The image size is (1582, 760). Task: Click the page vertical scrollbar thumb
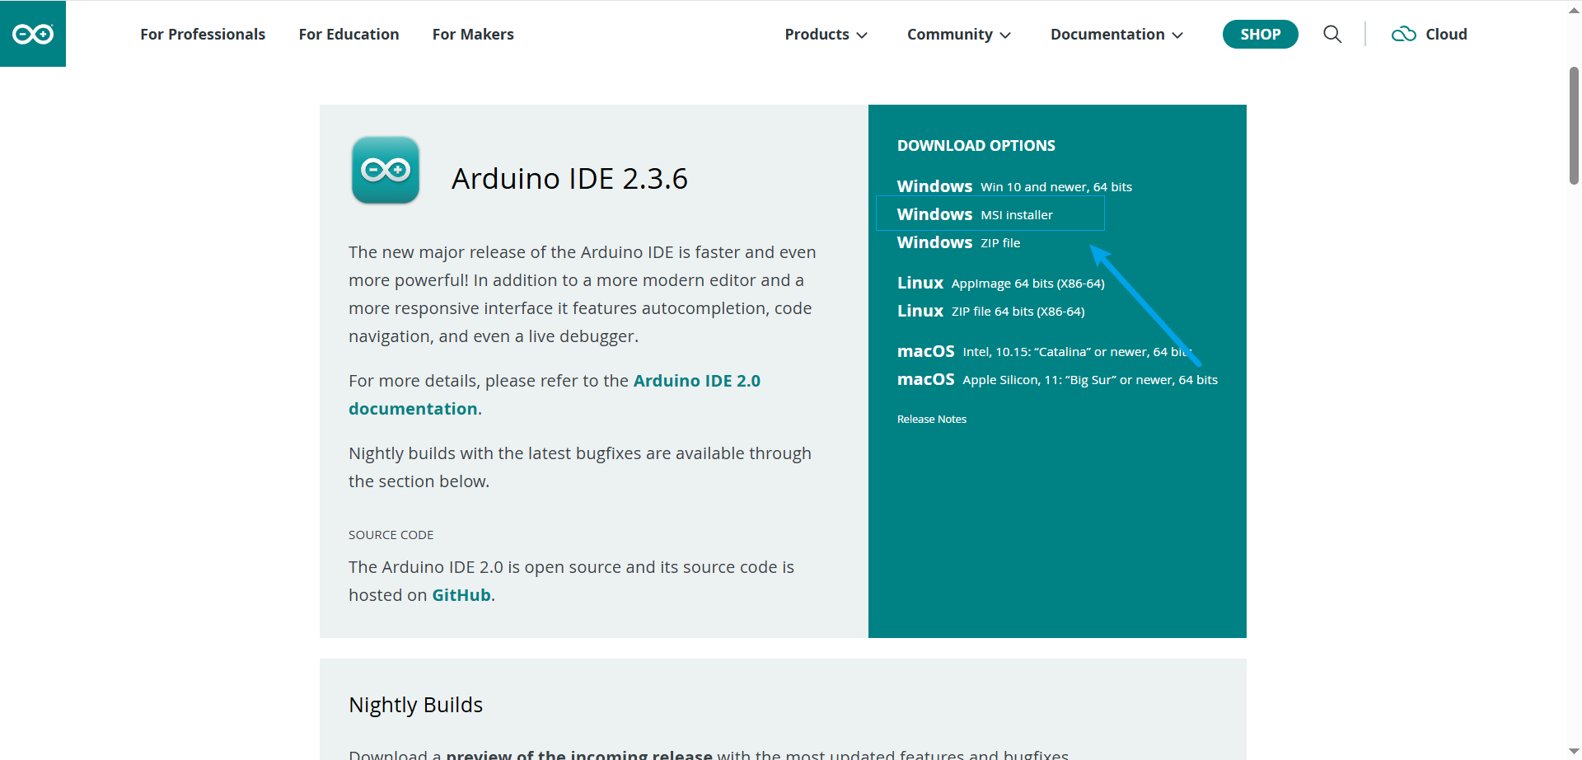tap(1574, 125)
